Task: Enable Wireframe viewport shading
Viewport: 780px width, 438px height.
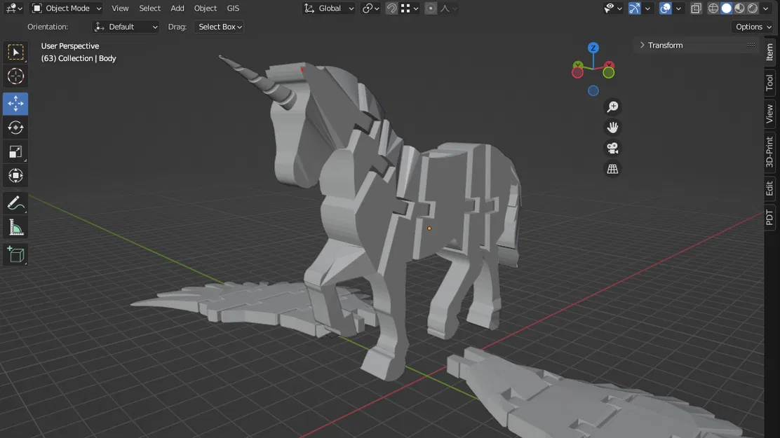Action: pos(713,8)
